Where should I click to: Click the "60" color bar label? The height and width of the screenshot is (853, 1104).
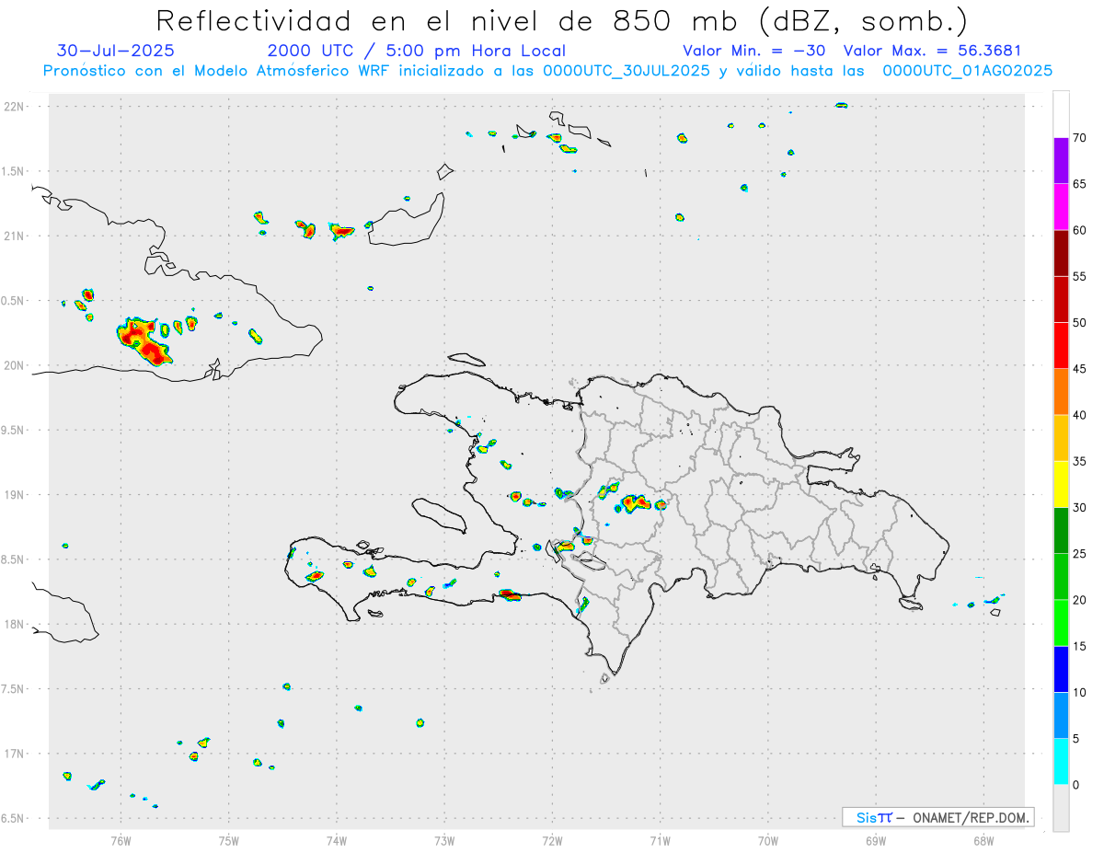1080,230
